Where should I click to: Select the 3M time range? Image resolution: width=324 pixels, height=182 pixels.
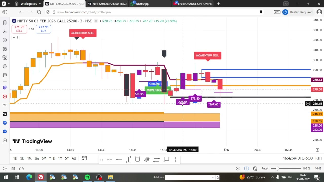point(36,158)
